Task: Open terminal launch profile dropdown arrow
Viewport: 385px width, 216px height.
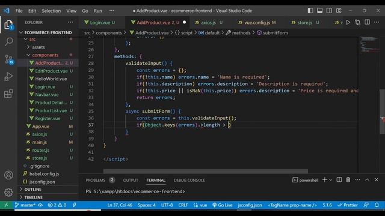Action: pos(331,180)
